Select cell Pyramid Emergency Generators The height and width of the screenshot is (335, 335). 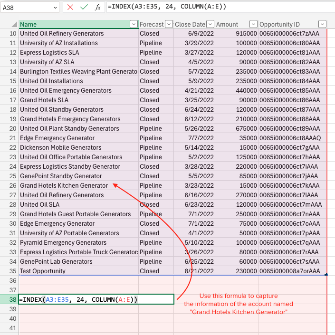tap(78, 242)
